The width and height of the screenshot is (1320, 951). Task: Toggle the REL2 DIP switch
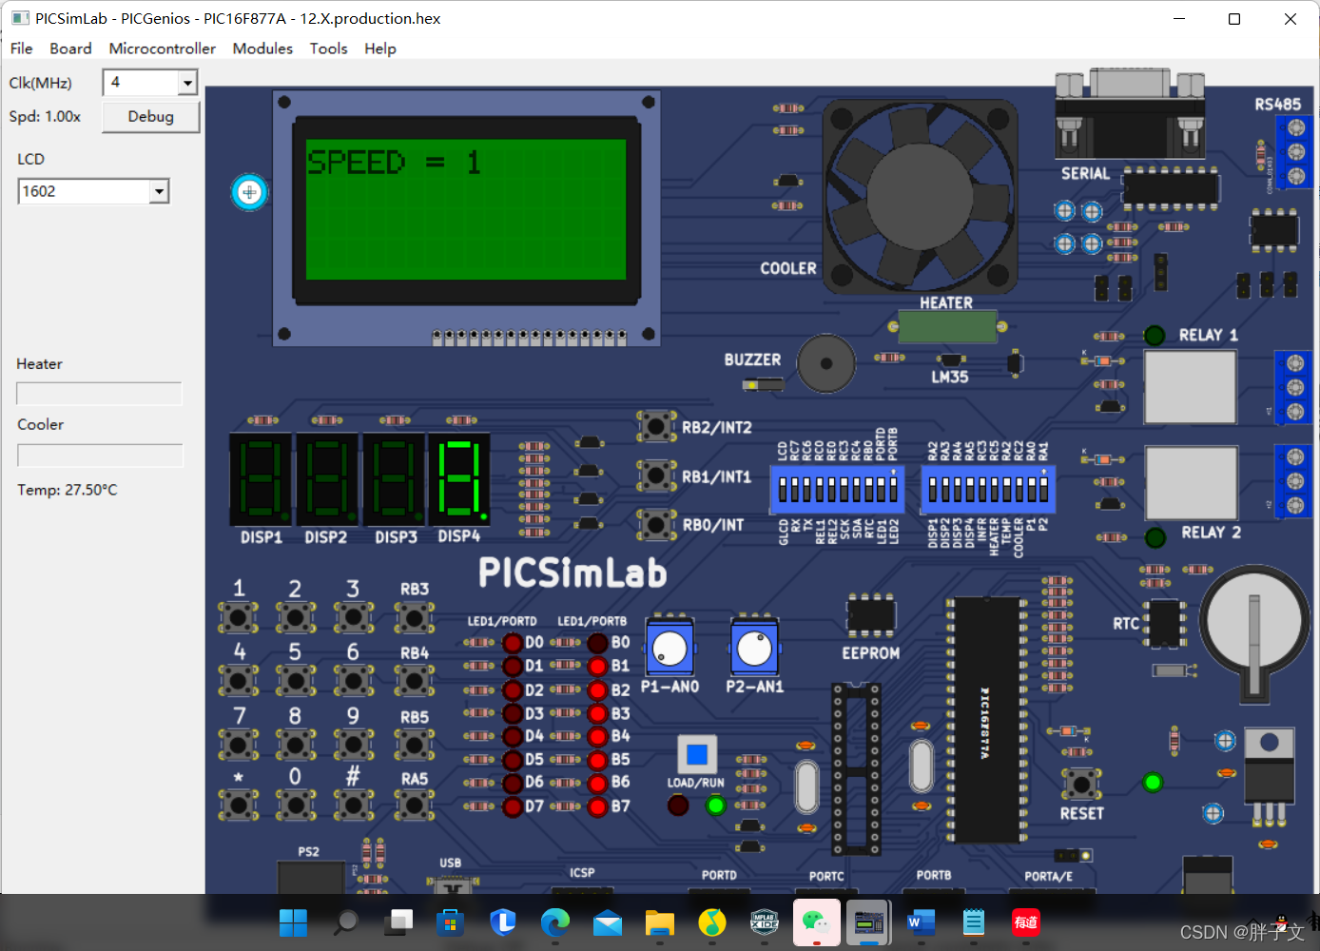click(831, 490)
